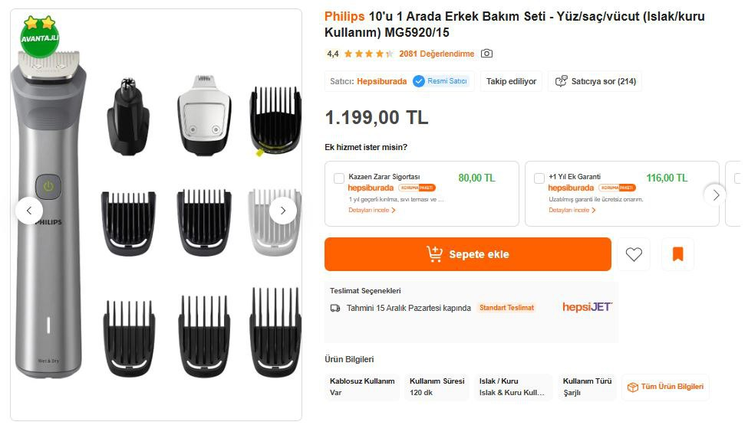Click the Avantajlı green badge
This screenshot has width=748, height=425.
(x=40, y=35)
